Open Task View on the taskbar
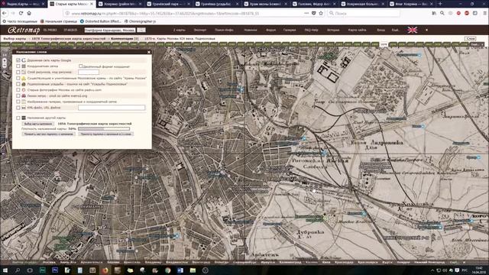489x275 pixels. [30, 270]
